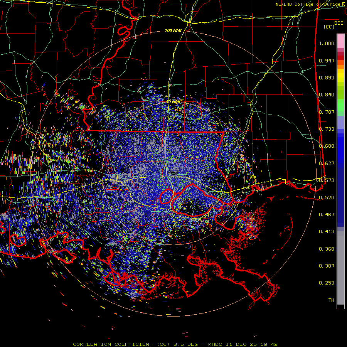The height and width of the screenshot is (347, 347).
Task: Click the radar site marker at map center
Action: point(173,173)
